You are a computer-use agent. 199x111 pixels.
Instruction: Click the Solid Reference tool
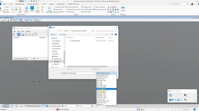click(x=87, y=10)
